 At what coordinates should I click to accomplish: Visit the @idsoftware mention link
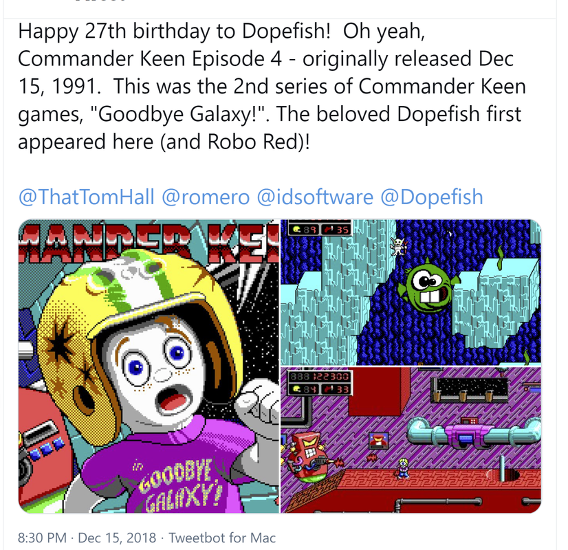click(x=315, y=198)
